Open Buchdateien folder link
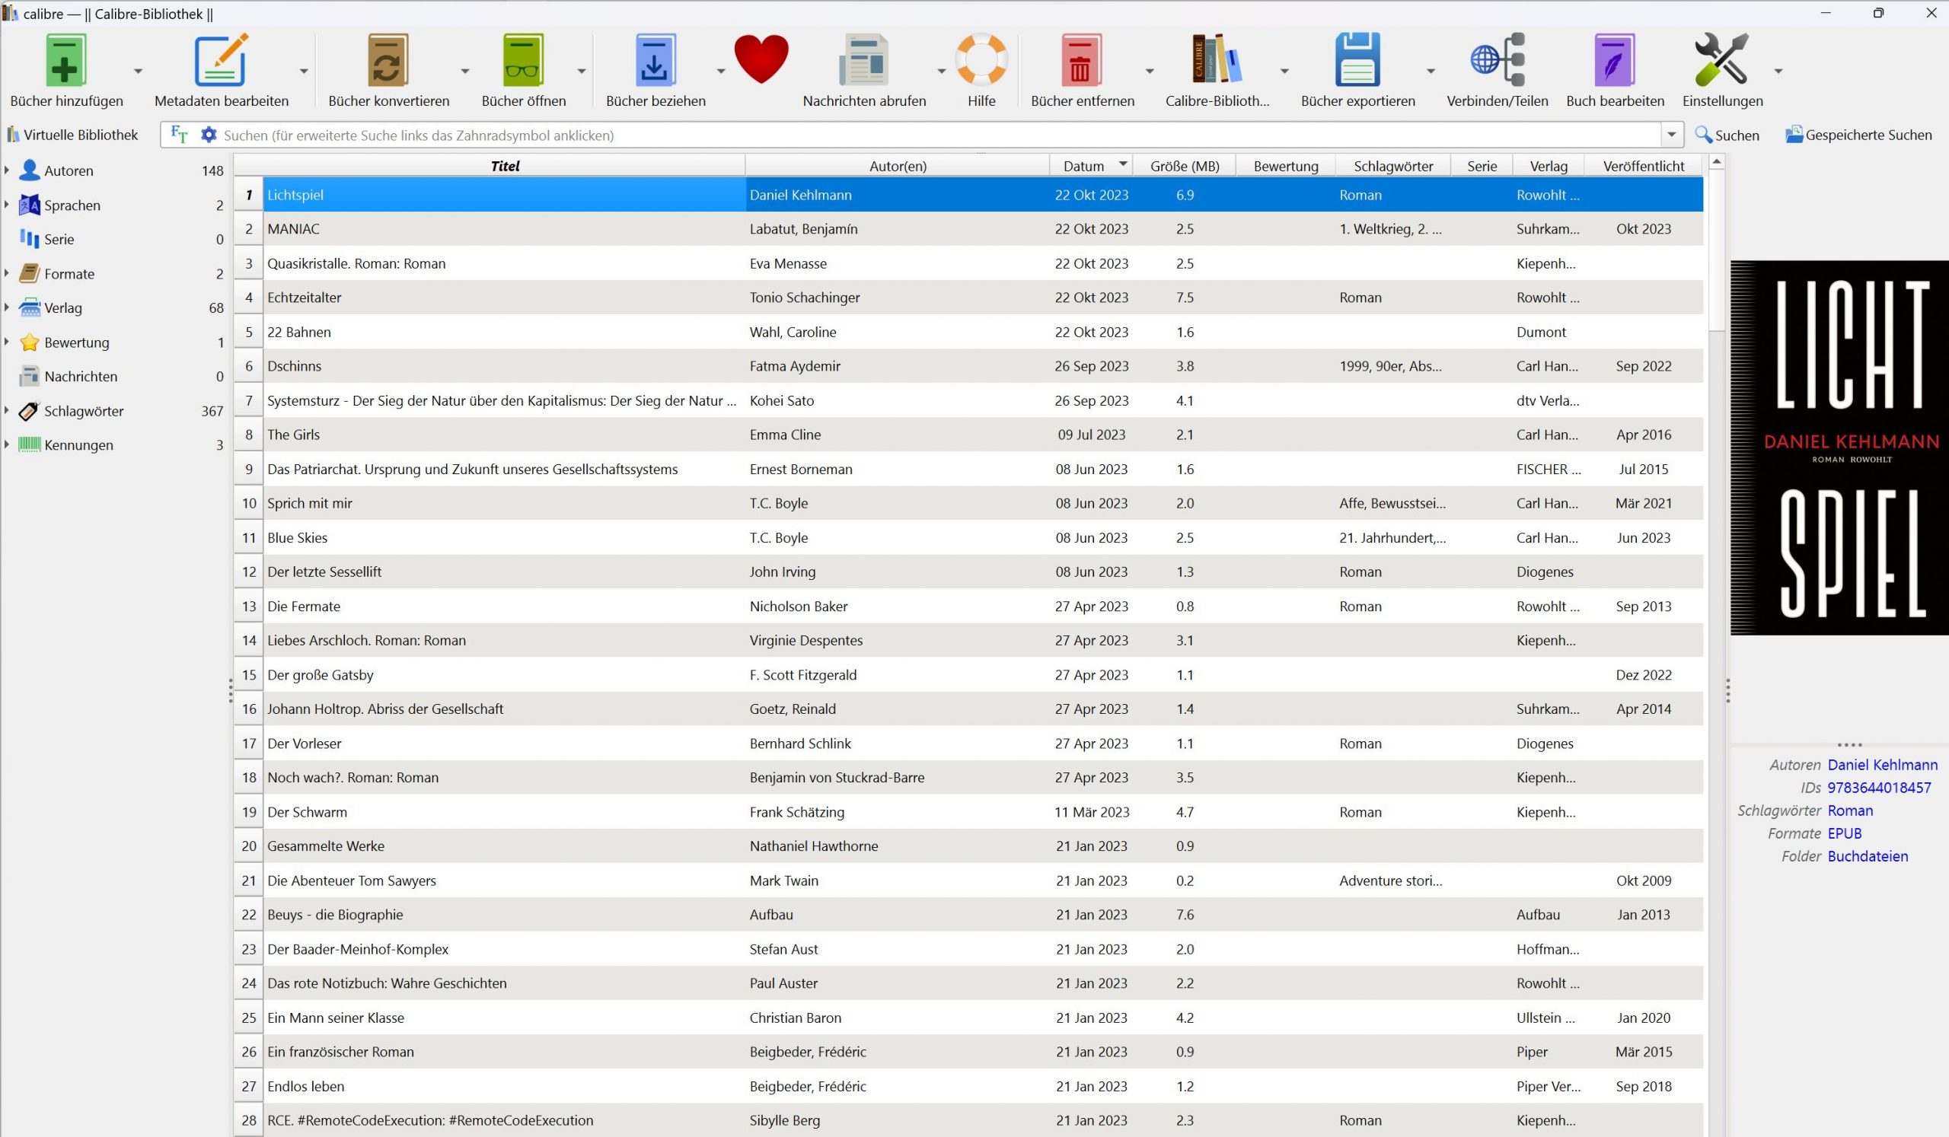 [1868, 855]
